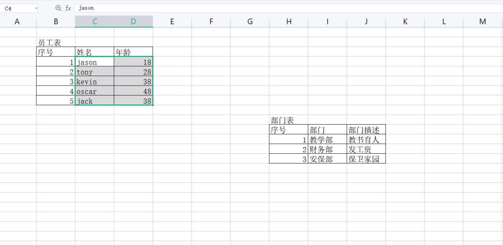
Task: Select the cell containing jason
Action: coord(95,62)
